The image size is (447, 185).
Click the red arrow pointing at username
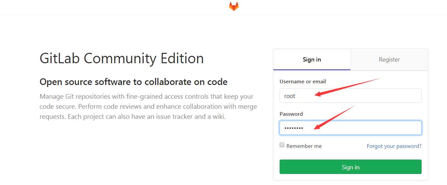pos(347,87)
